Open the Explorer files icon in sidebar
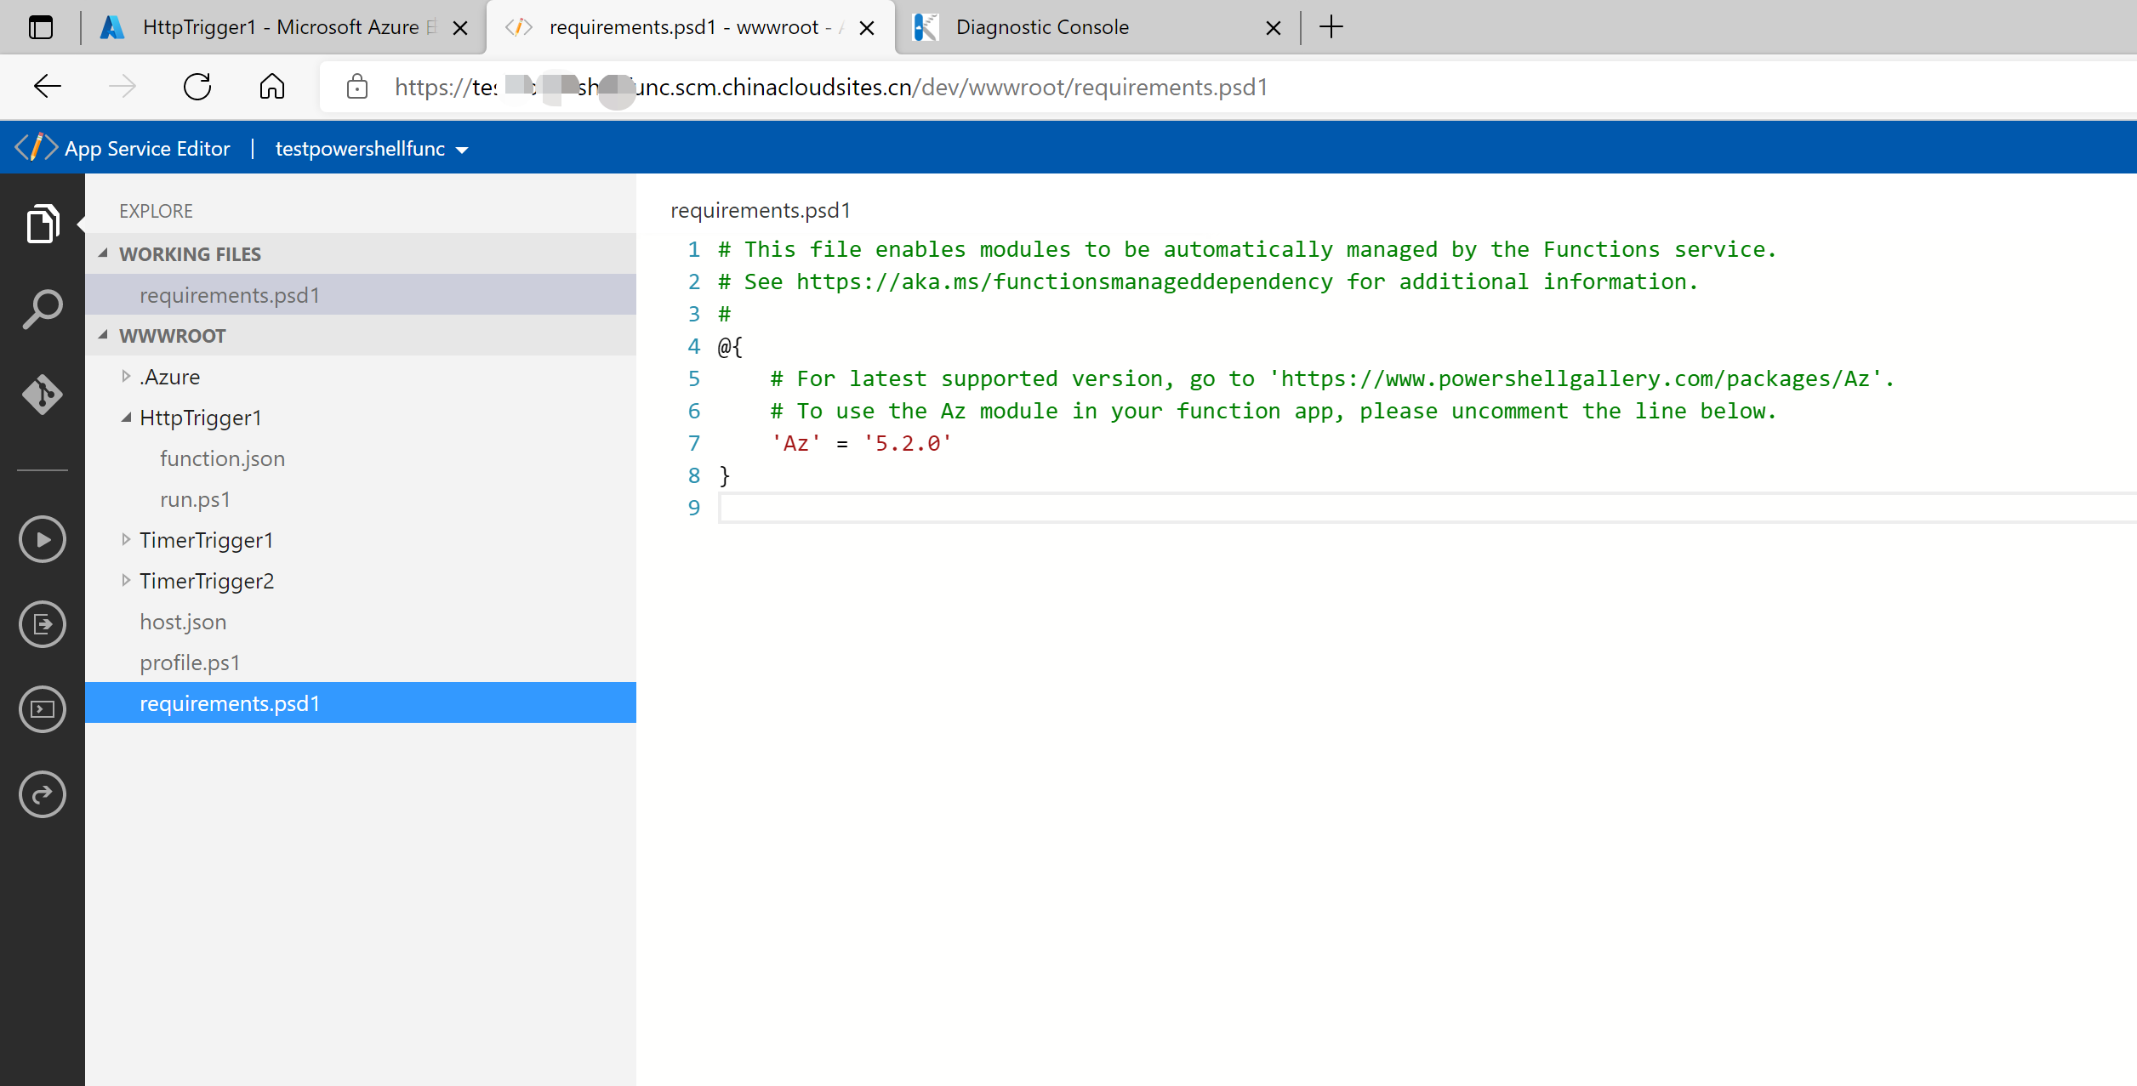 coord(43,225)
